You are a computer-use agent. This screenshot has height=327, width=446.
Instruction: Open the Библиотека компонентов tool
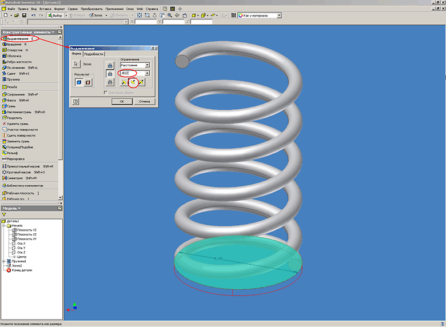(22, 185)
